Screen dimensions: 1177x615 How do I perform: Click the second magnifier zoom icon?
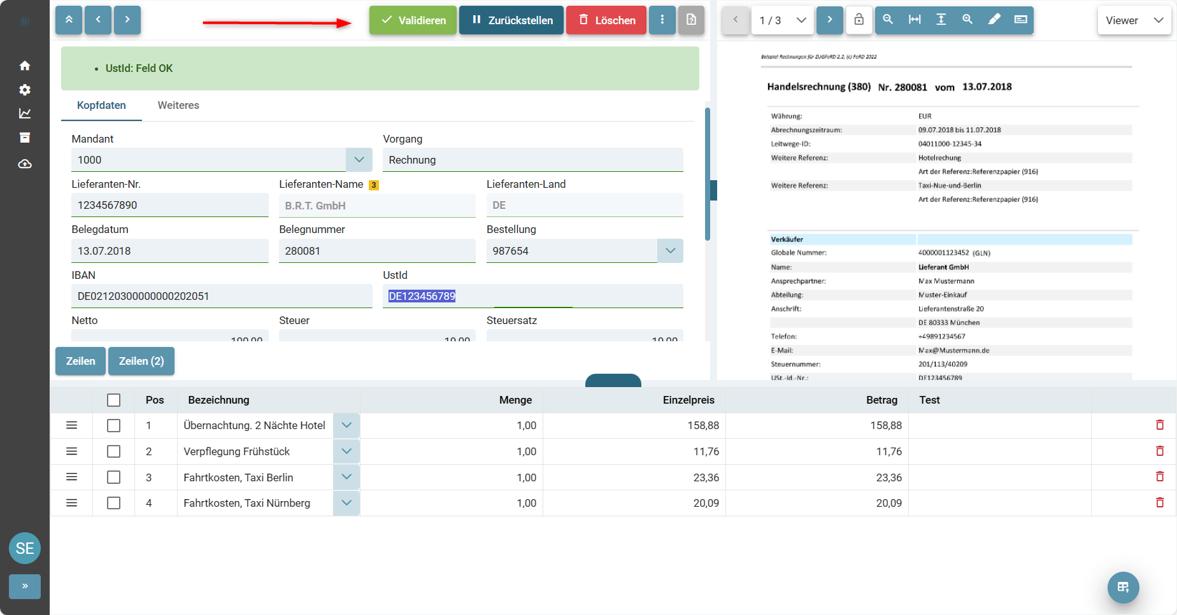pos(967,20)
